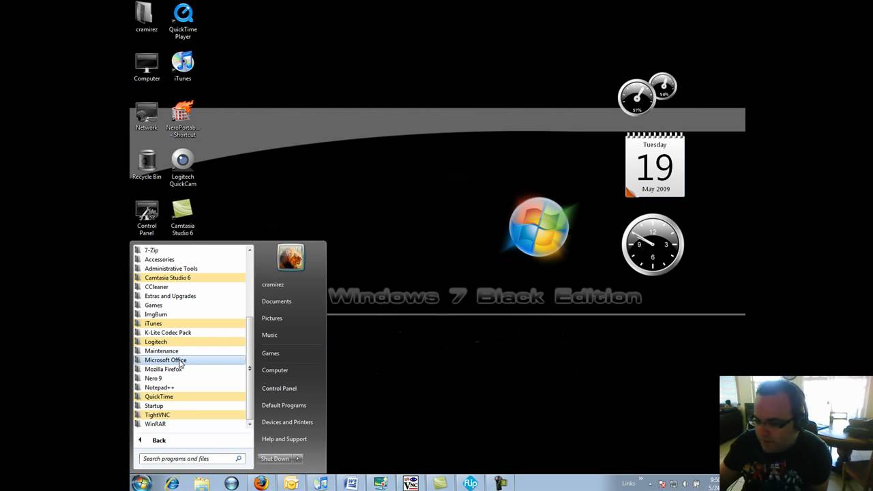Select the Camtasia Studio 6 desktop icon
Viewport: 873px width, 491px height.
(x=183, y=218)
